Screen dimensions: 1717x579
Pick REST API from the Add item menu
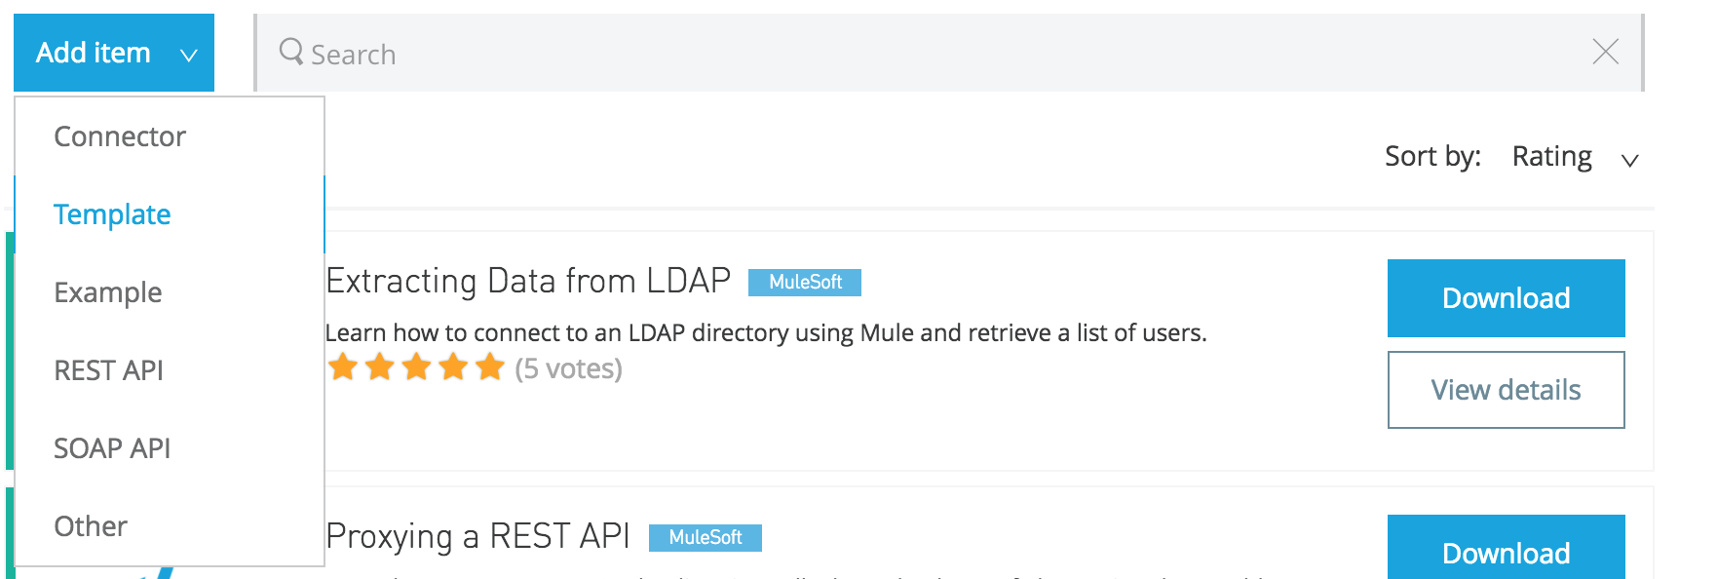108,370
